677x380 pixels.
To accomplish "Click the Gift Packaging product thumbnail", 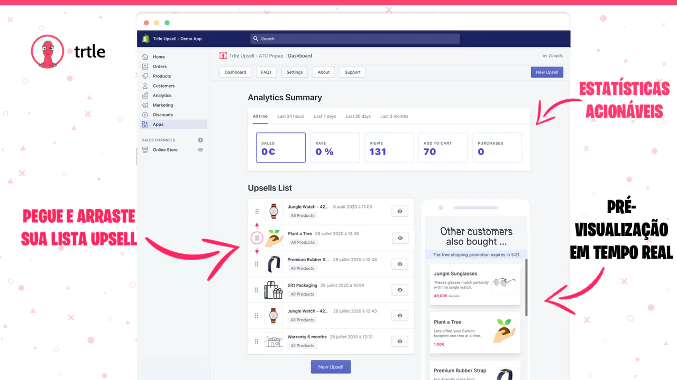I will (x=273, y=290).
